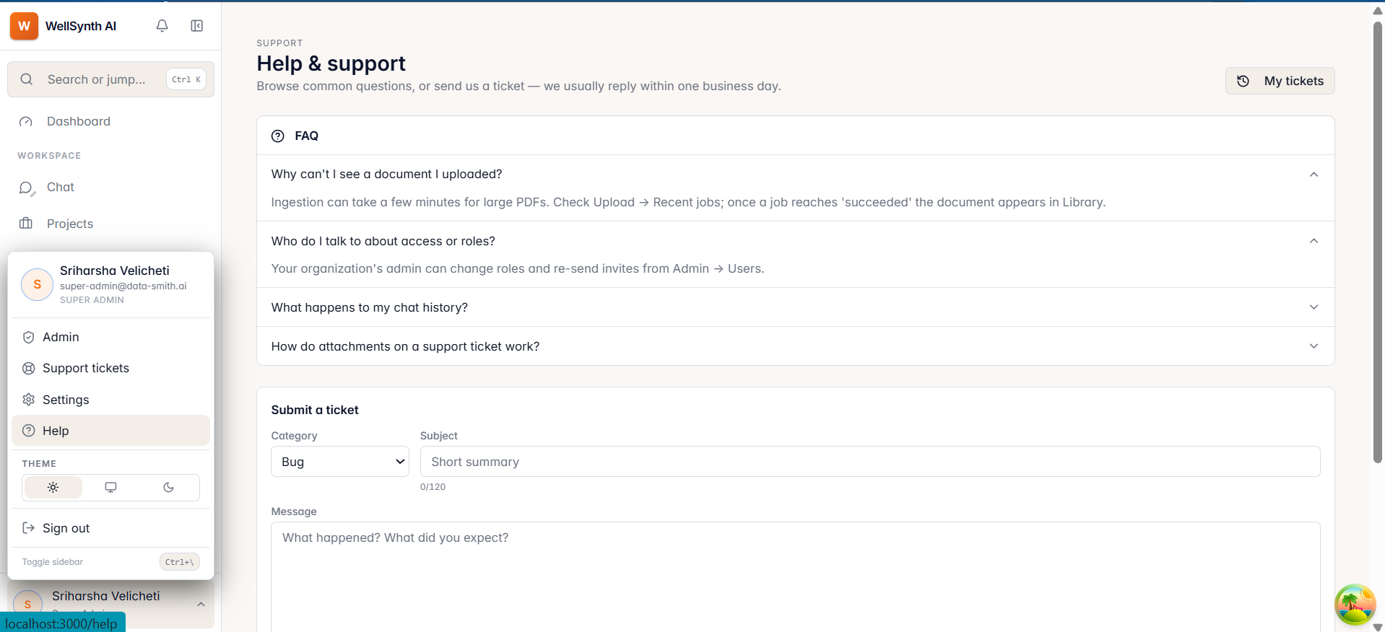
Task: Open Support tickets menu entry
Action: [111, 369]
